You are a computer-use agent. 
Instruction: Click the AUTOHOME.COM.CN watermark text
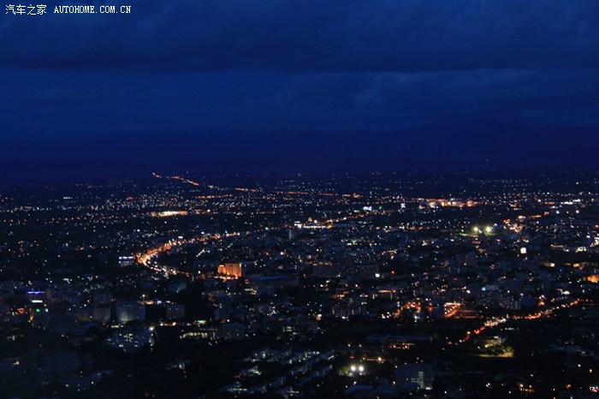click(x=92, y=9)
